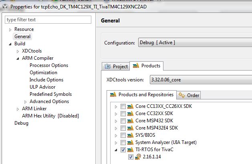The width and height of the screenshot is (252, 164).
Task: Toggle the SYS/BIOS checkbox
Action: (123, 136)
